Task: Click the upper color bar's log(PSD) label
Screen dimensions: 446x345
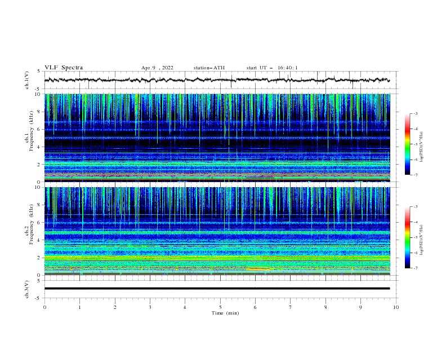Action: click(x=421, y=147)
